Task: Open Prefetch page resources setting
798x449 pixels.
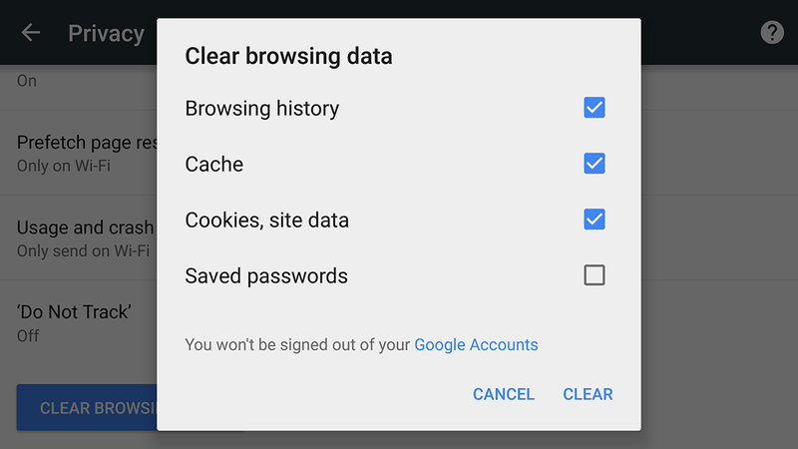Action: click(x=87, y=153)
